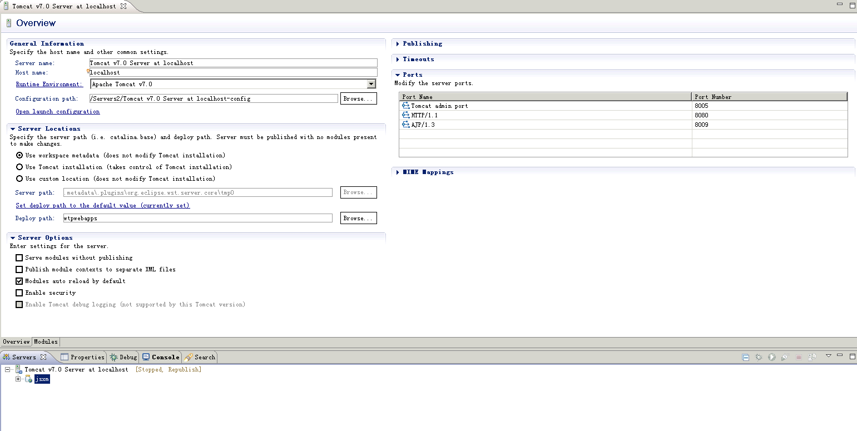Image resolution: width=857 pixels, height=431 pixels.
Task: Select Use custom location radio button
Action: (19, 179)
